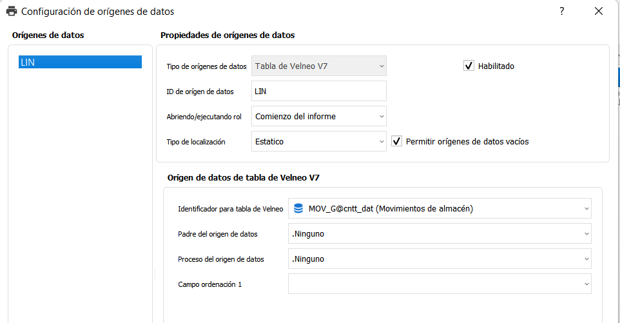Open the Proceso del origen de datos dropdown
The image size is (620, 323).
[440, 259]
